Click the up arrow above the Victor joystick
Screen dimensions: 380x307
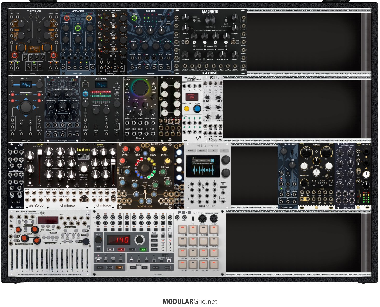tap(26, 99)
